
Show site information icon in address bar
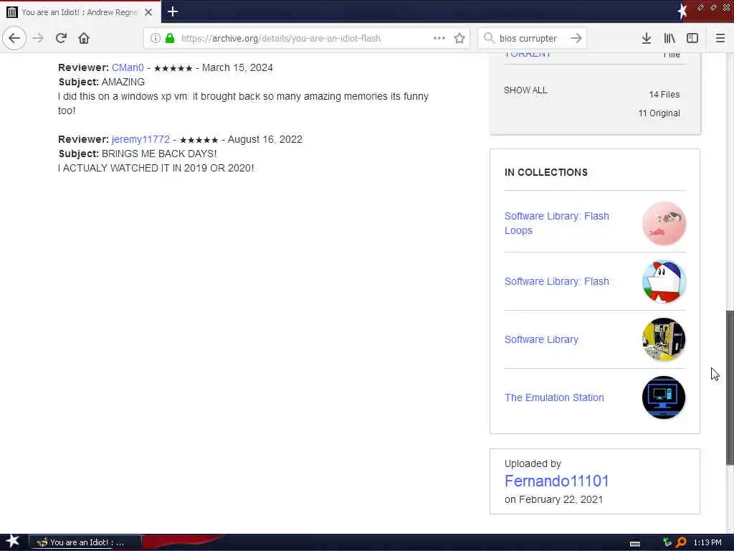point(155,38)
